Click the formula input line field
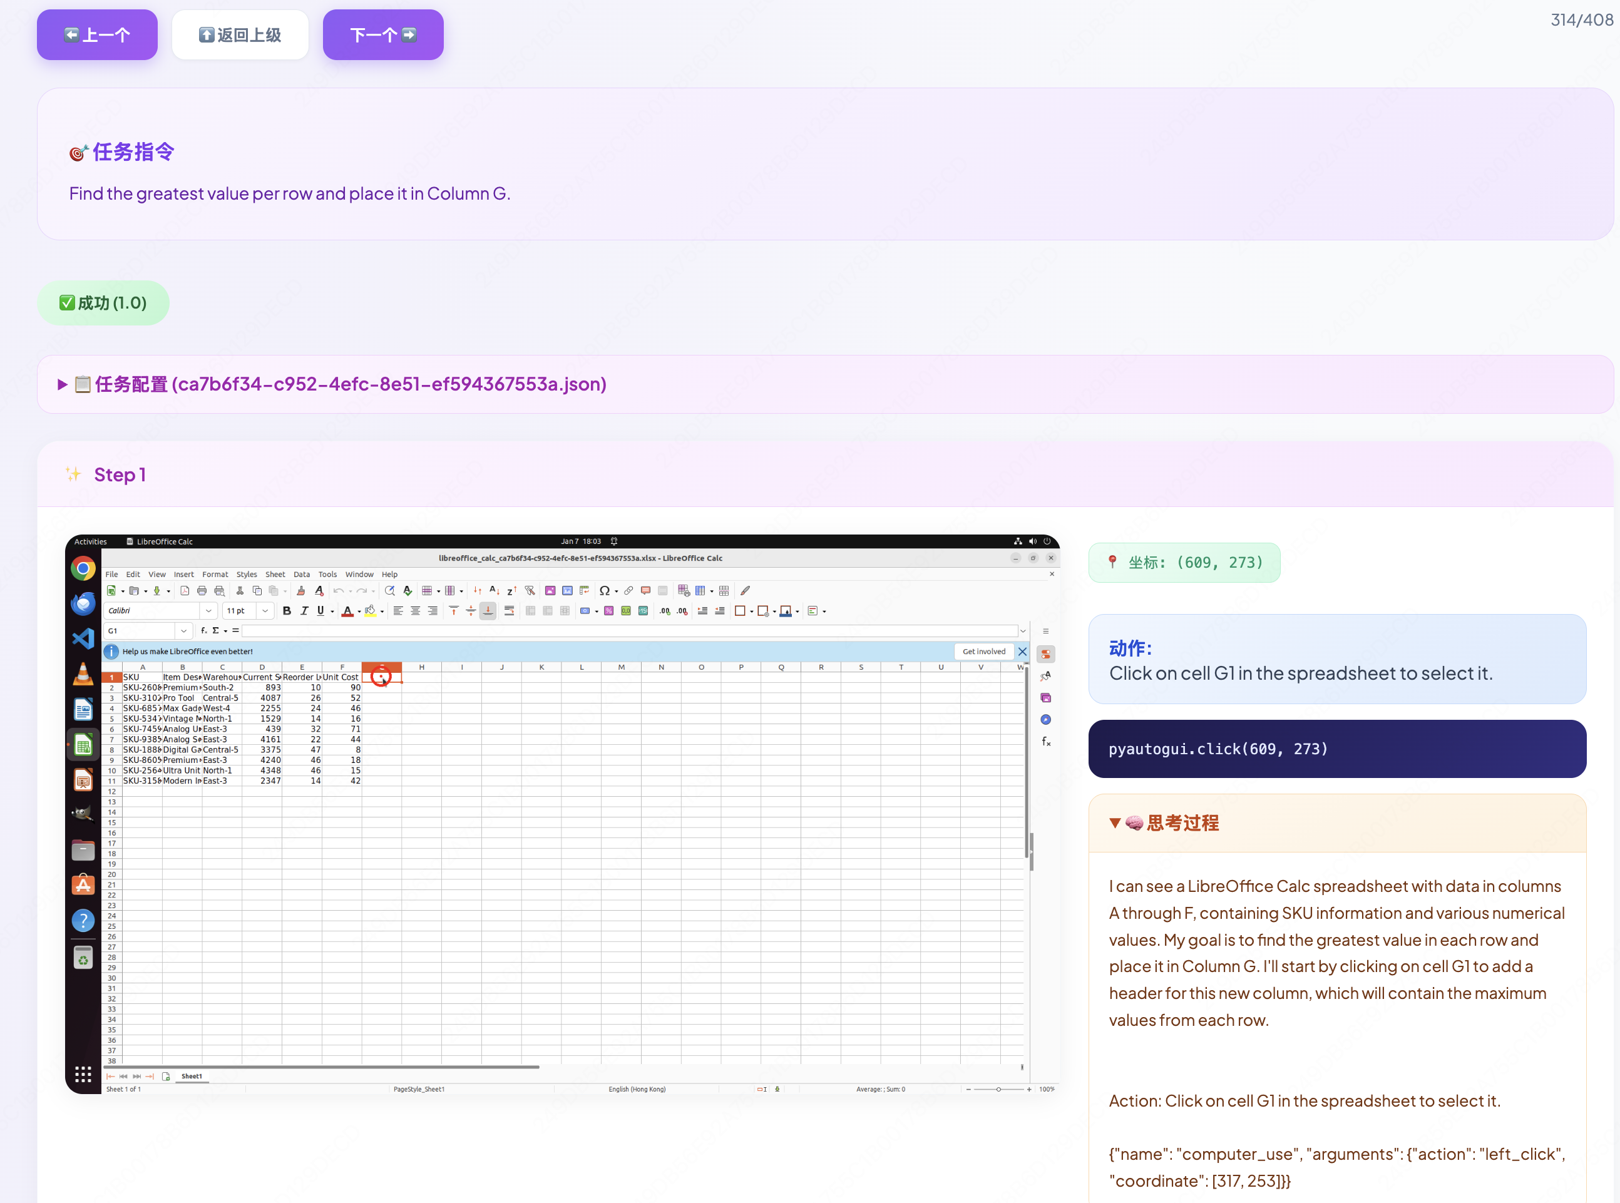Image resolution: width=1620 pixels, height=1203 pixels. point(626,631)
